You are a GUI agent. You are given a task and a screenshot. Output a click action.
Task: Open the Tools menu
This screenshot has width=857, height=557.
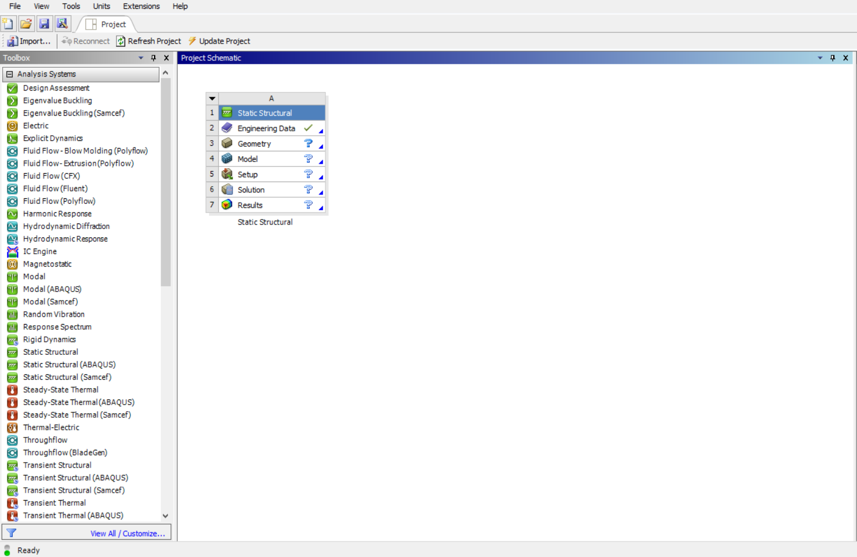71,6
